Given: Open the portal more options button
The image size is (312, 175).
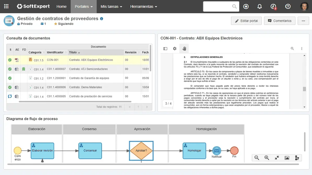Looking at the screenshot, I should click(303, 21).
